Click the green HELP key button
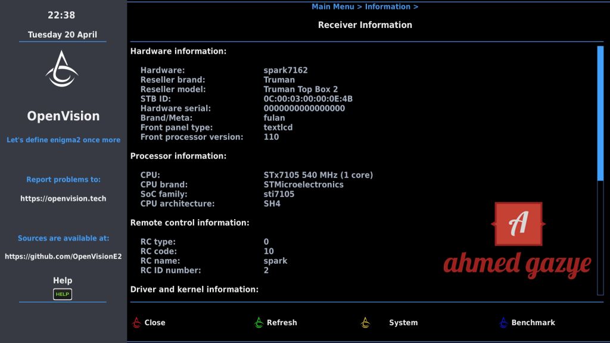This screenshot has height=343, width=610. pyautogui.click(x=62, y=294)
